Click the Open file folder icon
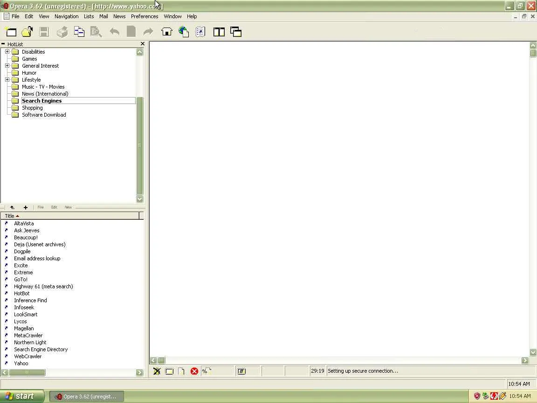Viewport: 537px width, 403px height. (28, 32)
